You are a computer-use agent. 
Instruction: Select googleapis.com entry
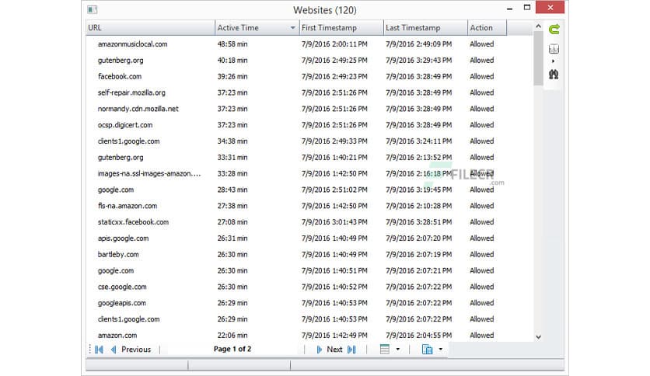click(121, 303)
